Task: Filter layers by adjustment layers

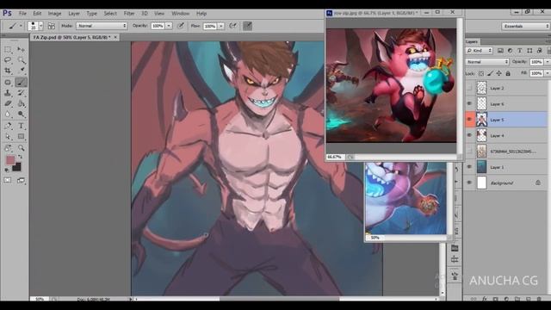Action: point(510,51)
